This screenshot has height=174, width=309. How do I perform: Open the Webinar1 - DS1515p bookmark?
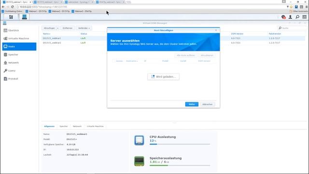[x=36, y=11]
